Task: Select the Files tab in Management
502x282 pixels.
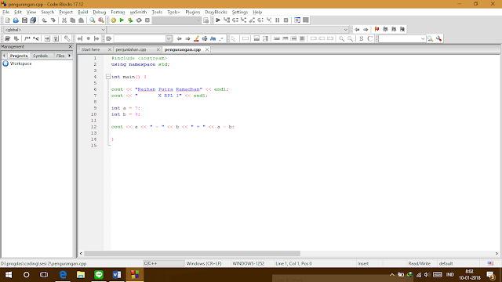Action: click(x=60, y=56)
